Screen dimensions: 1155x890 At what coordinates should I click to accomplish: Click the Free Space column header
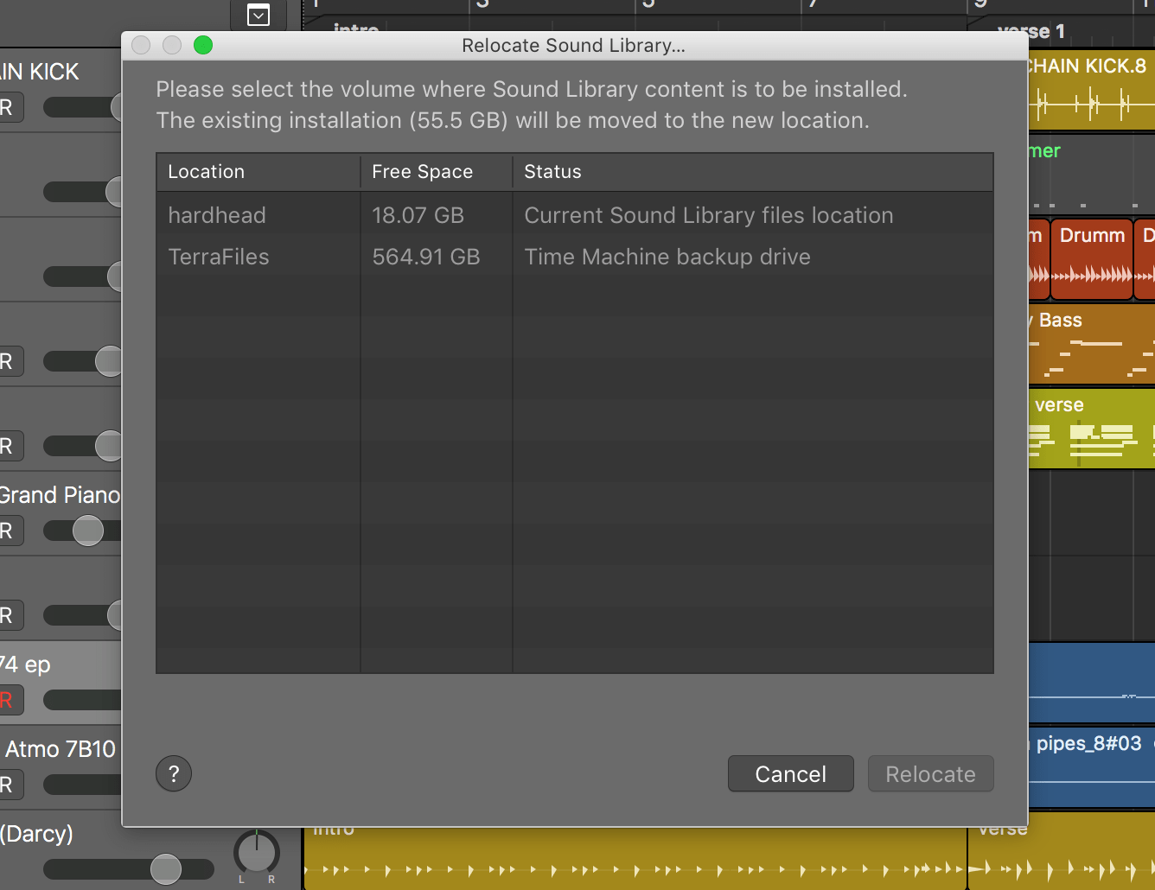tap(422, 171)
